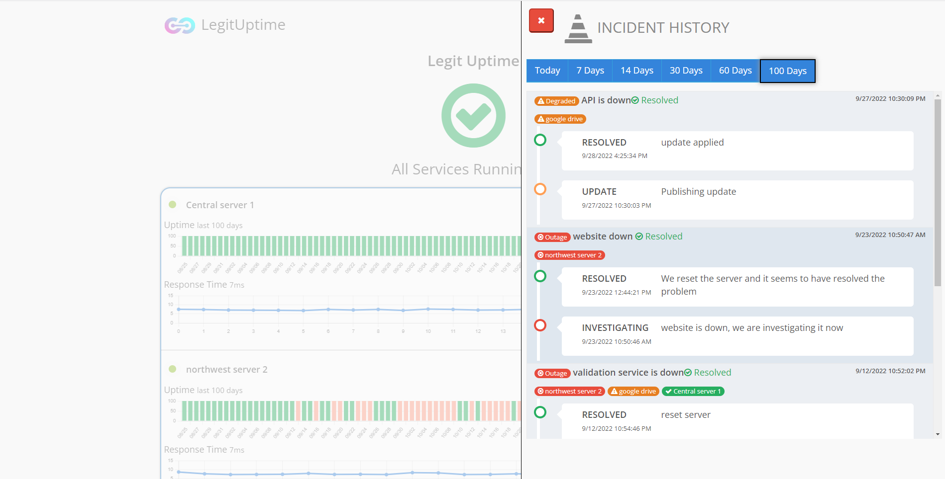This screenshot has width=945, height=479.
Task: Open the 'API is down' incident title
Action: (606, 100)
